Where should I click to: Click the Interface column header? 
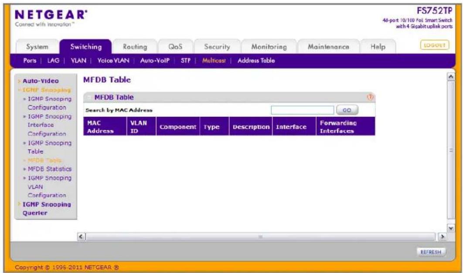click(294, 126)
